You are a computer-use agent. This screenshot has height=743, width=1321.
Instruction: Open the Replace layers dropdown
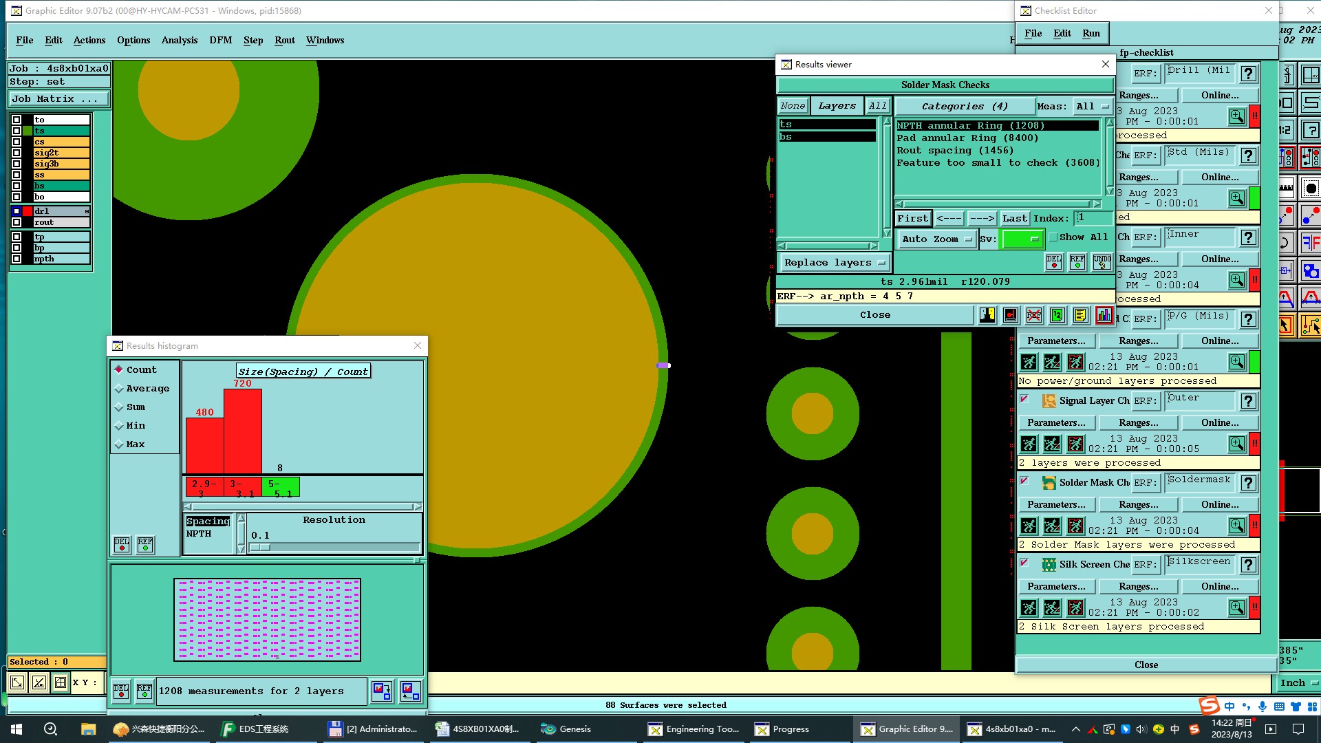tap(834, 263)
